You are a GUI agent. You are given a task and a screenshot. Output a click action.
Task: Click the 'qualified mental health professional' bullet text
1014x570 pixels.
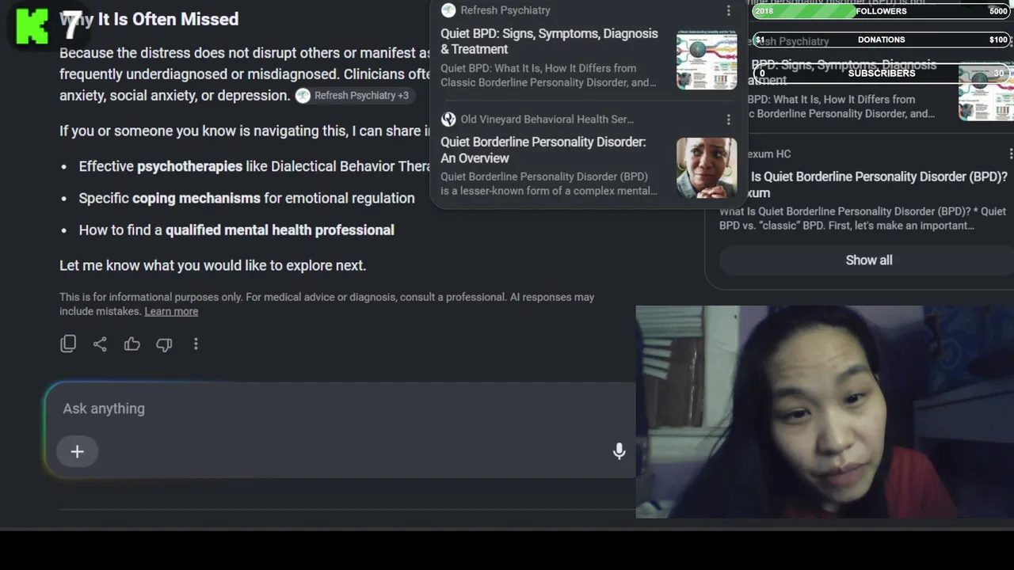pyautogui.click(x=280, y=230)
